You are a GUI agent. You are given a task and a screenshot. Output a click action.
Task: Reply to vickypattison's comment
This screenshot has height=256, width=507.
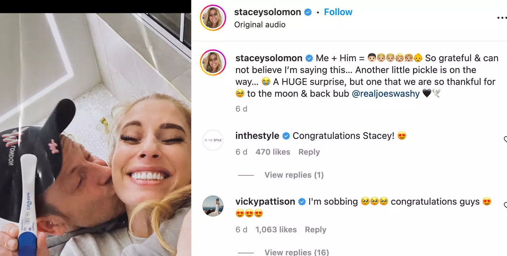pyautogui.click(x=315, y=229)
